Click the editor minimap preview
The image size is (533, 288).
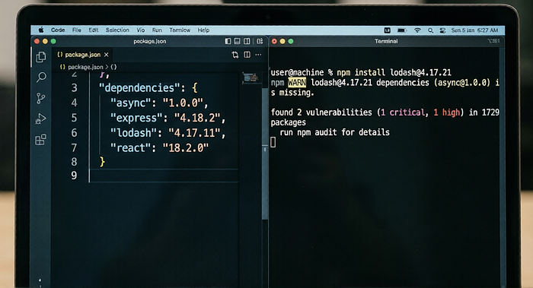pos(251,78)
